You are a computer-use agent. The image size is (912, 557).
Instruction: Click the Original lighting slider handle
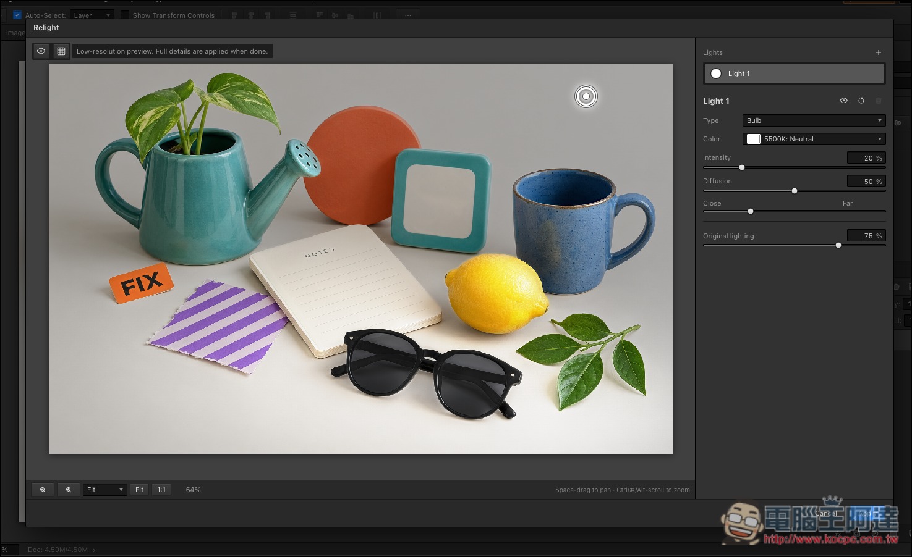coord(838,245)
